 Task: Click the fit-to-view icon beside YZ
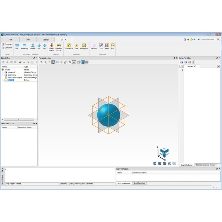pyautogui.click(x=169, y=163)
